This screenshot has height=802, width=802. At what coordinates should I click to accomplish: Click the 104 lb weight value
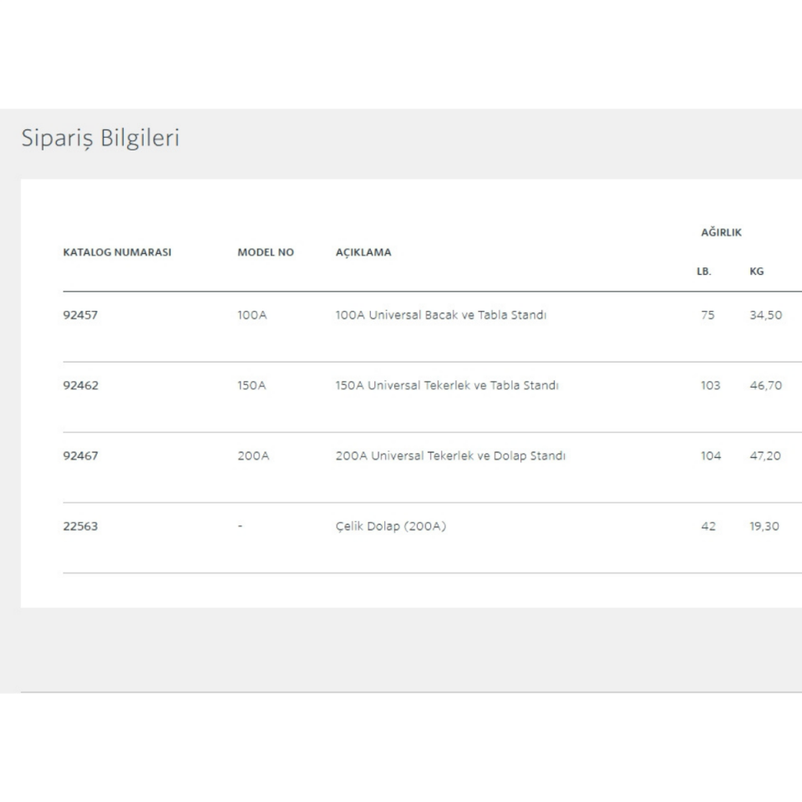tap(710, 456)
